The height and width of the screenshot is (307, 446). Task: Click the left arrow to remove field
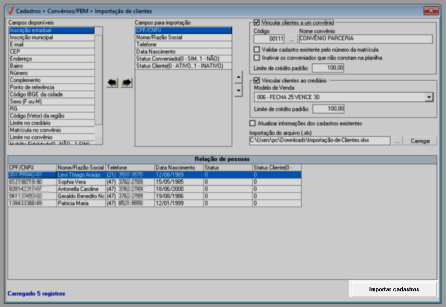click(x=112, y=83)
